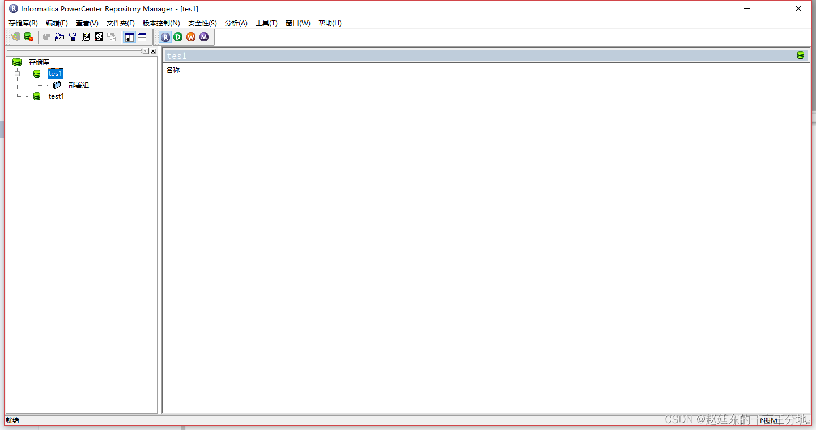Click the grayed overlapping-pages toolbar icon
Screen dimensions: 816x430
(46, 37)
